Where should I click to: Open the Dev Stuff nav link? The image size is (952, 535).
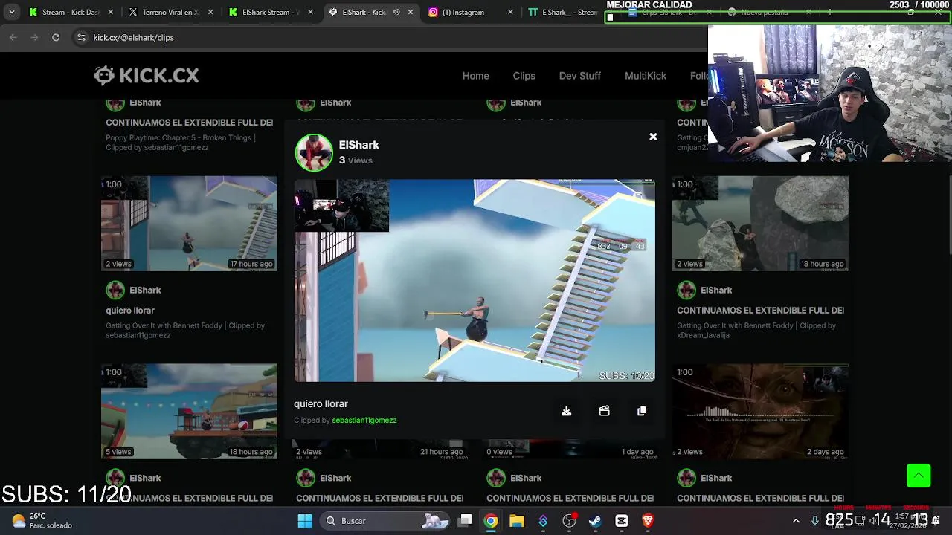point(579,76)
